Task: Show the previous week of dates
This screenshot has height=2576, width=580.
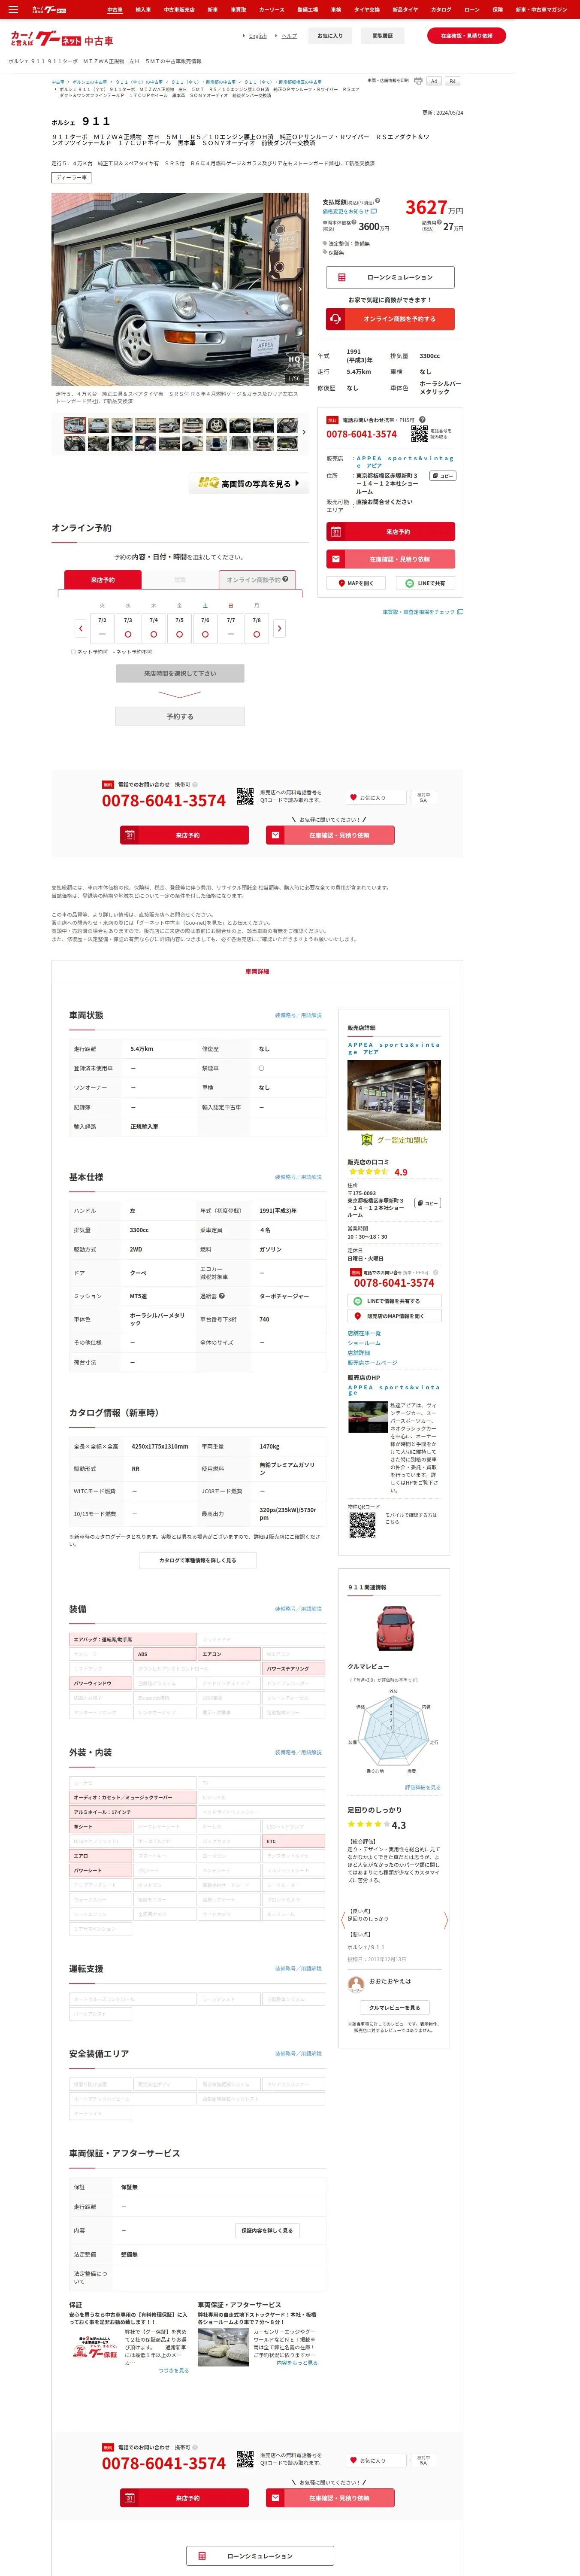Action: [x=81, y=628]
